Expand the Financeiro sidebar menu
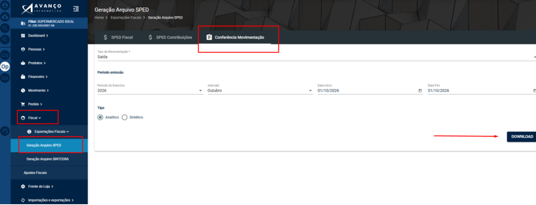Image resolution: width=536 pixels, height=205 pixels. [x=49, y=77]
